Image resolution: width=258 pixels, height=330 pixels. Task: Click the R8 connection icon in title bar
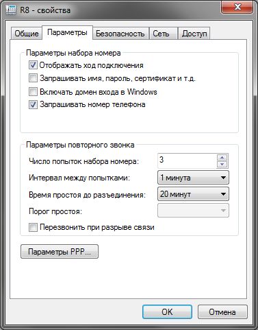point(10,10)
